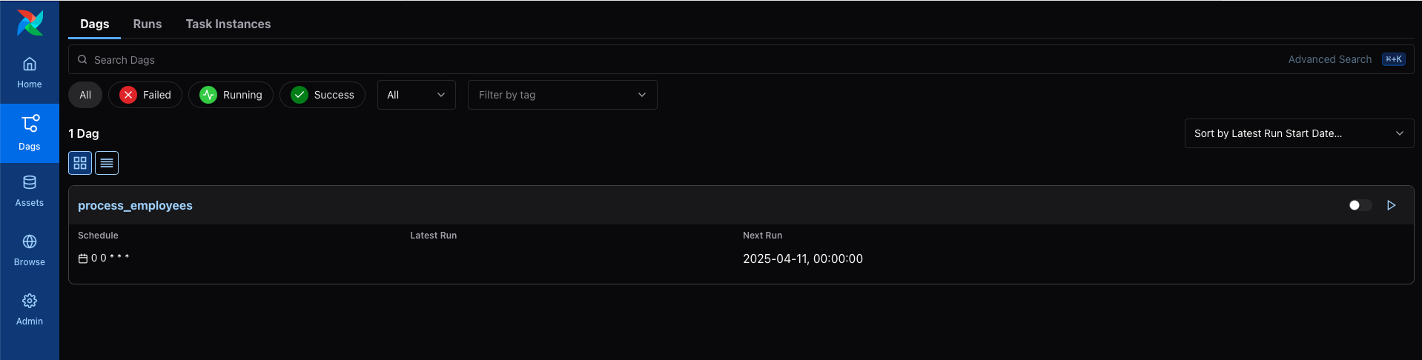Open the process_employees Dag link
The width and height of the screenshot is (1422, 360).
tap(135, 205)
